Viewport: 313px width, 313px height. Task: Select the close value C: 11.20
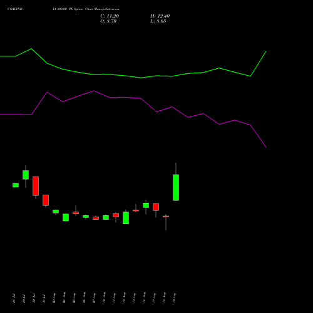[x=110, y=16]
